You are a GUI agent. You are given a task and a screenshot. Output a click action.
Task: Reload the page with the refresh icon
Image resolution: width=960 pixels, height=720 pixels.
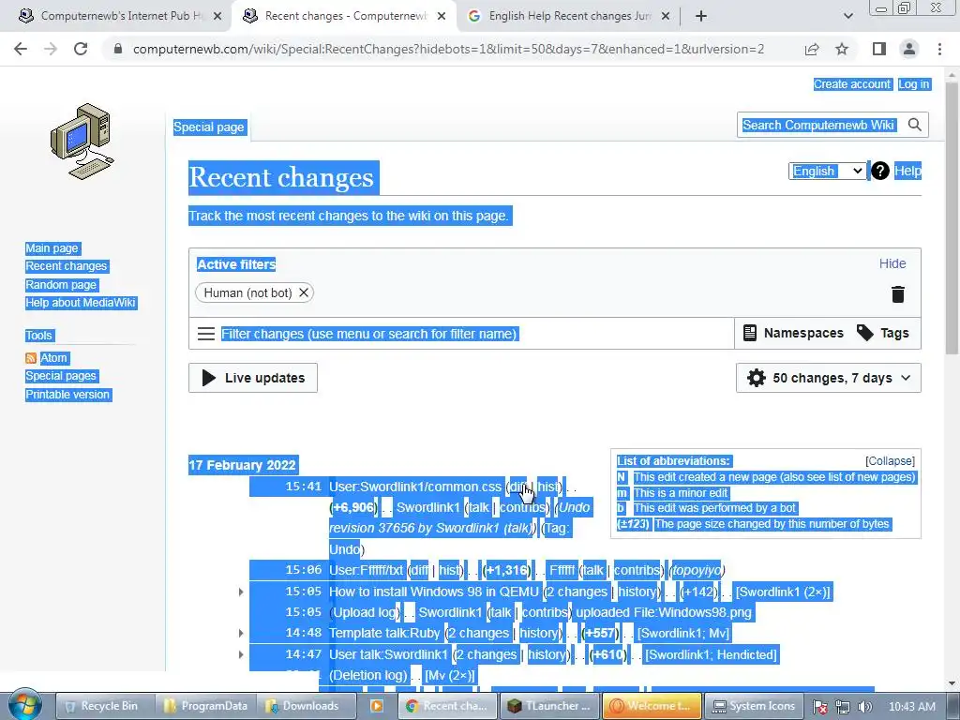[x=81, y=49]
